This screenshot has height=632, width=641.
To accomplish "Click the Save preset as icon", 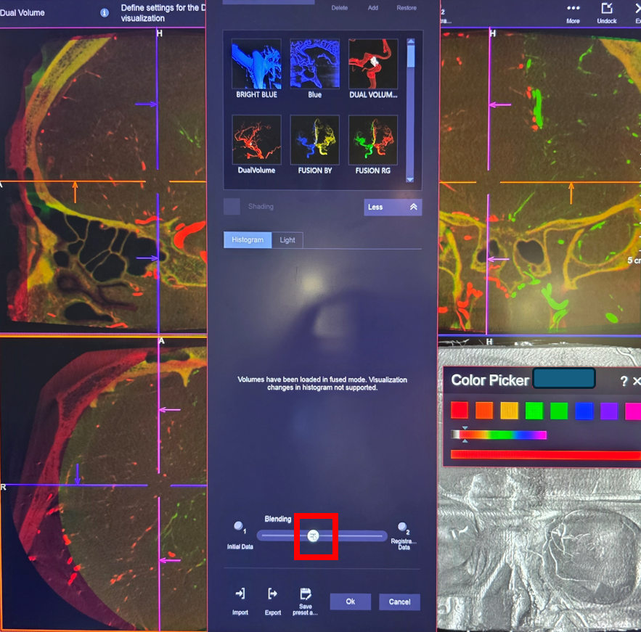I will [306, 594].
